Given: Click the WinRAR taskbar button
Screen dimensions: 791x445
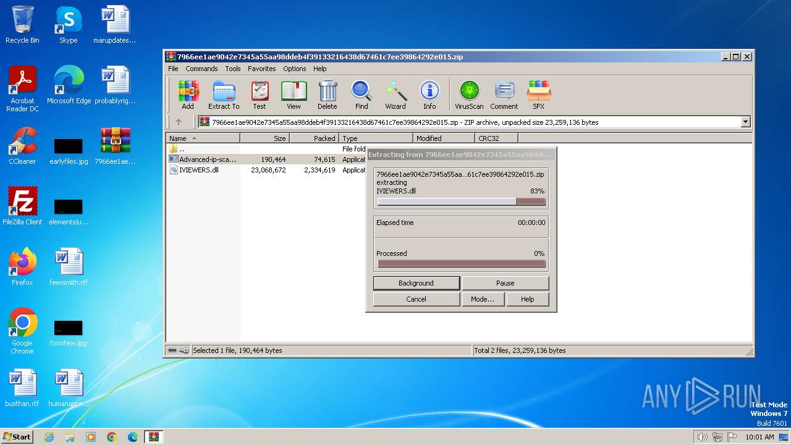Looking at the screenshot, I should 153,437.
